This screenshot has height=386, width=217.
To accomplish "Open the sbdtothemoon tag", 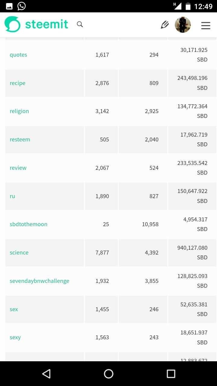I will point(29,224).
